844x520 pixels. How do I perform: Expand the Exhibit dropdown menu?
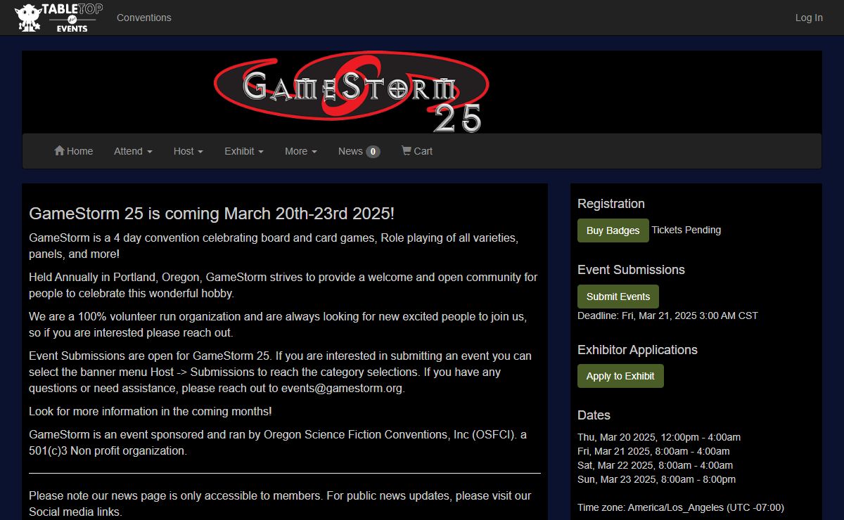click(x=244, y=151)
